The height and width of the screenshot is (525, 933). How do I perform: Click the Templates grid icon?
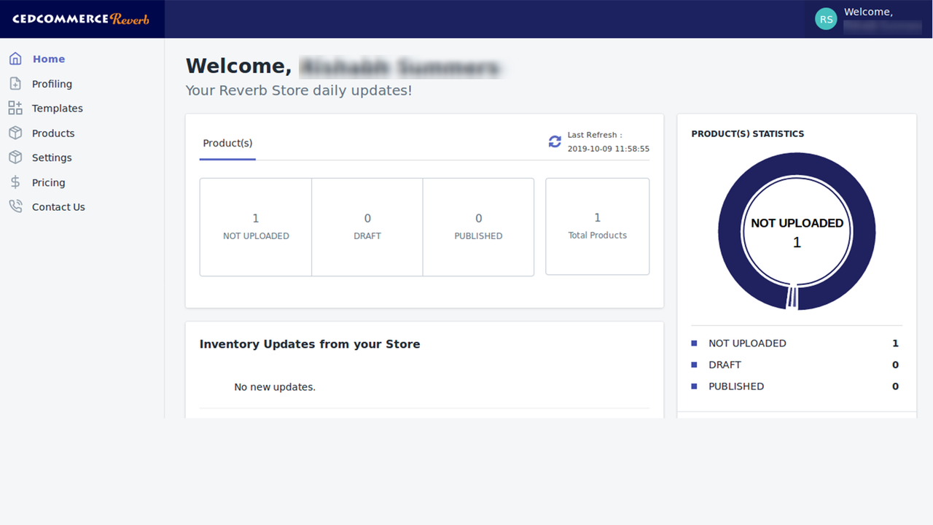(x=16, y=108)
